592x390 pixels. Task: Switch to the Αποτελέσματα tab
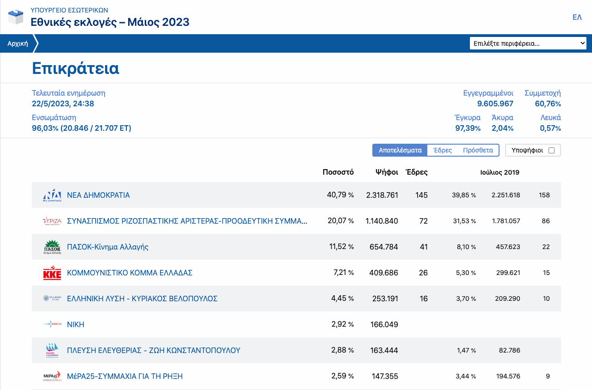(x=400, y=150)
